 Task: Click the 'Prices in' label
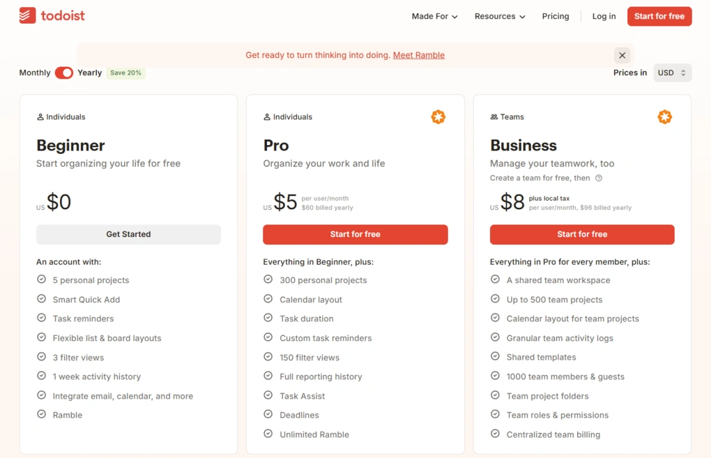tap(630, 72)
